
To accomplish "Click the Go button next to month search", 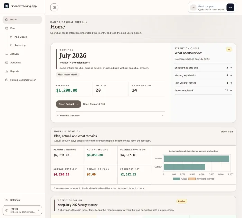I will (x=230, y=7).
